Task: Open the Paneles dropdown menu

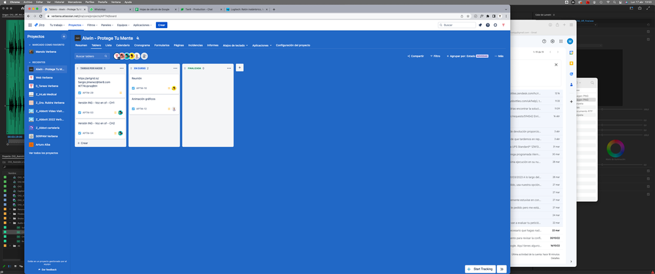Action: click(108, 25)
